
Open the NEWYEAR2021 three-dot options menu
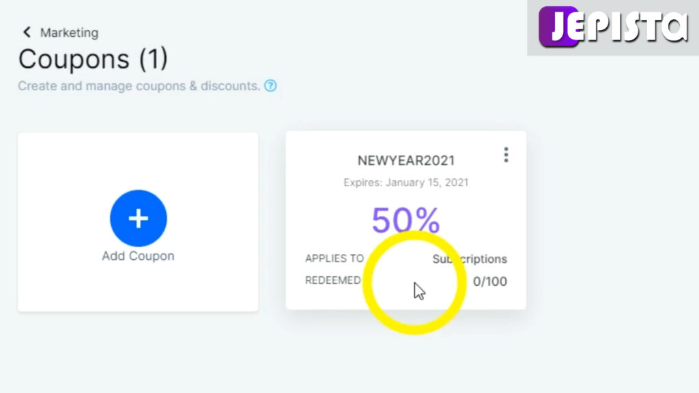click(506, 155)
